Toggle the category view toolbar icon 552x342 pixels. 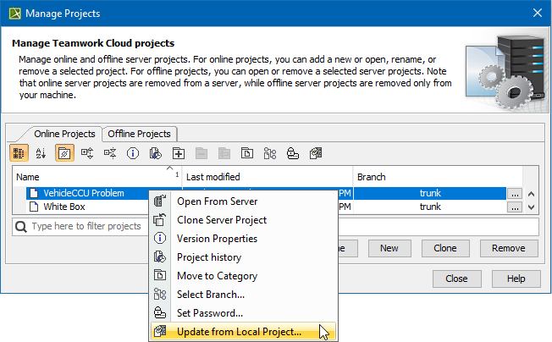tap(19, 153)
